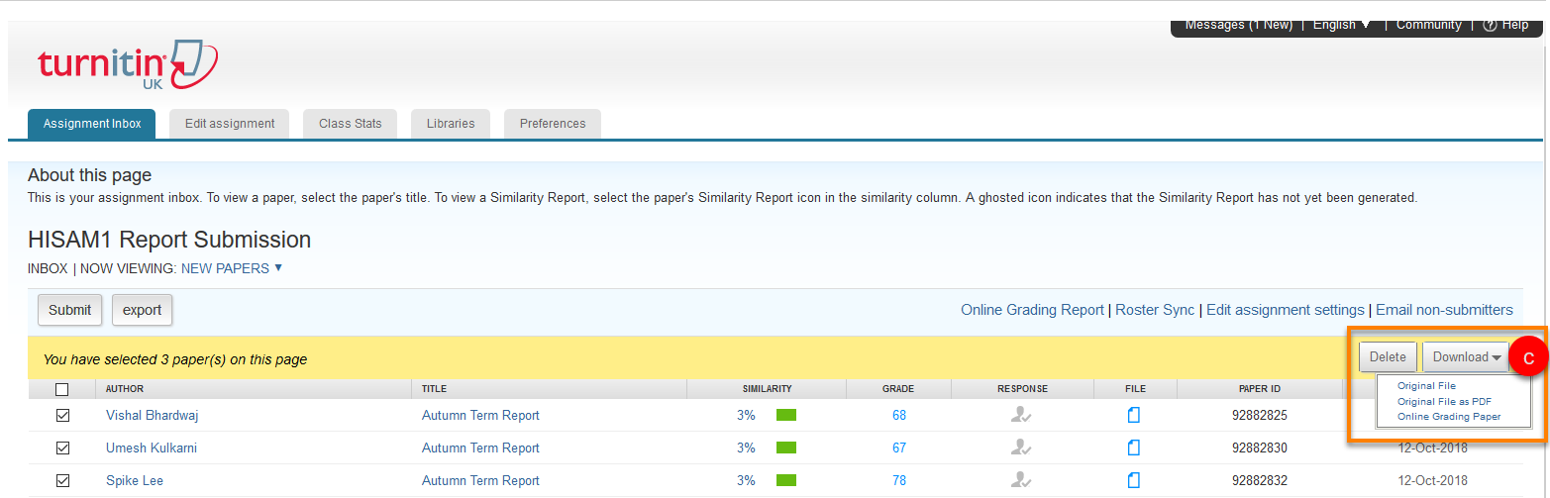Sort by the TITLE column header
This screenshot has width=1550, height=498.
[434, 389]
